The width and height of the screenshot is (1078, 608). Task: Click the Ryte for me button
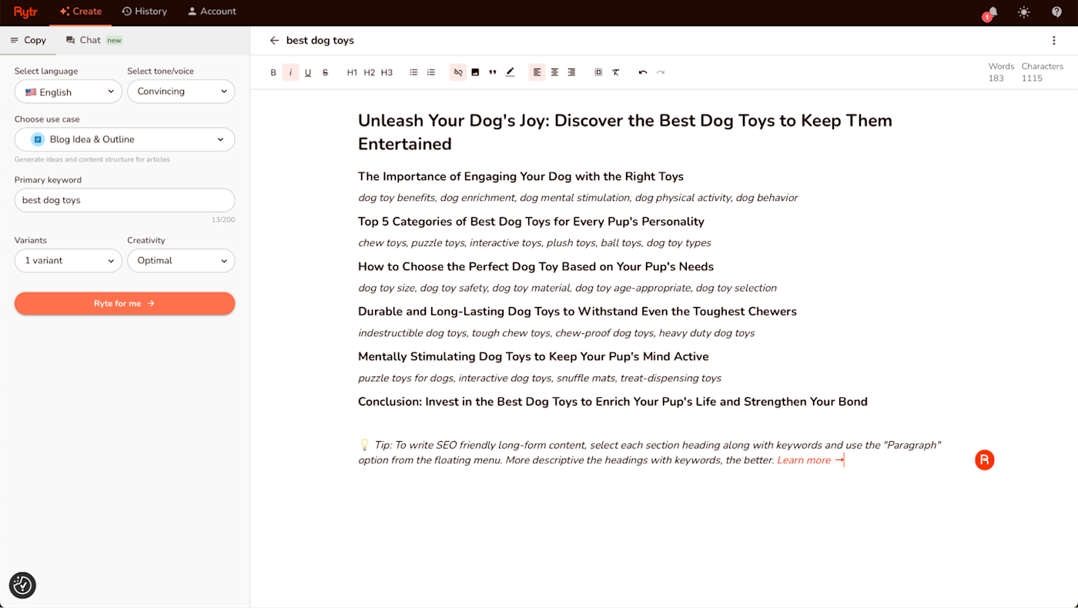pyautogui.click(x=125, y=303)
